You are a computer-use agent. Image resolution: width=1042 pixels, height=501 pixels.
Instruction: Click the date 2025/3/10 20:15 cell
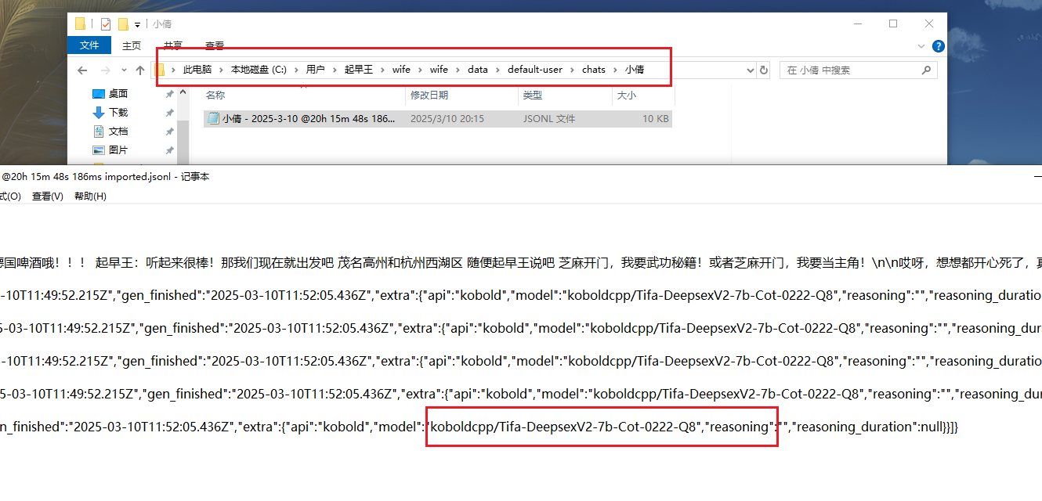tap(447, 119)
